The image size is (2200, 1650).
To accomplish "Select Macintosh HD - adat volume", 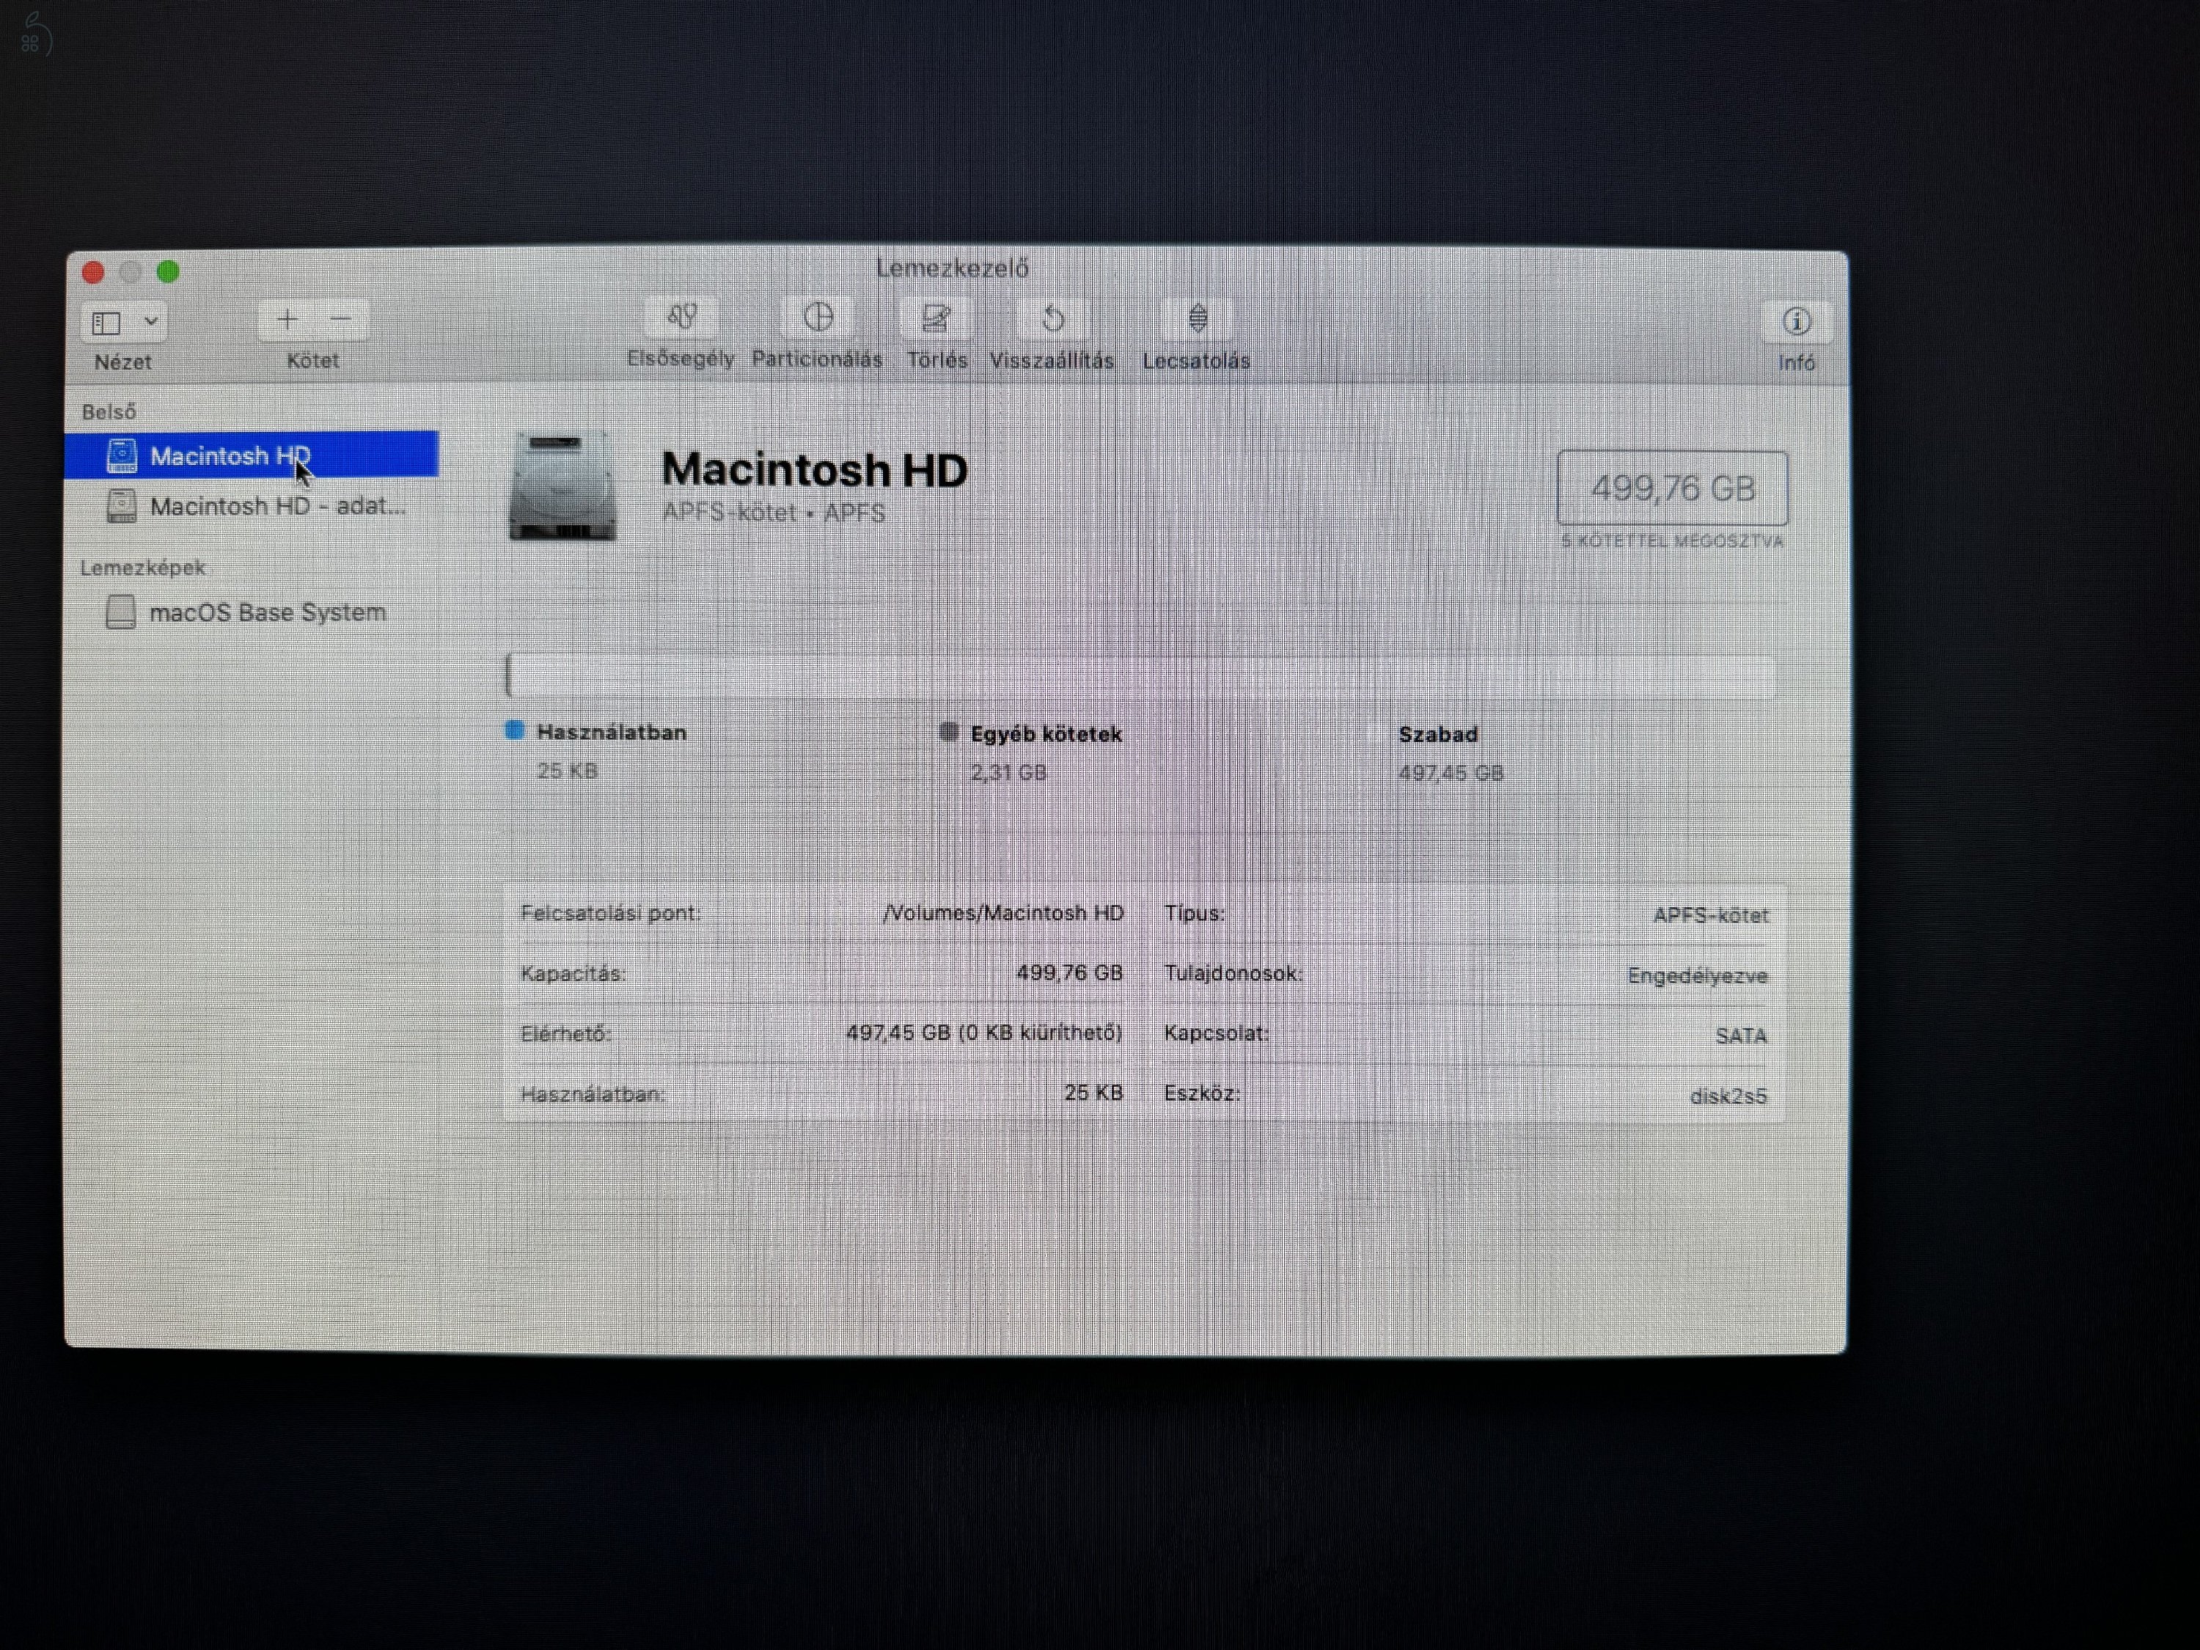I will coord(252,506).
